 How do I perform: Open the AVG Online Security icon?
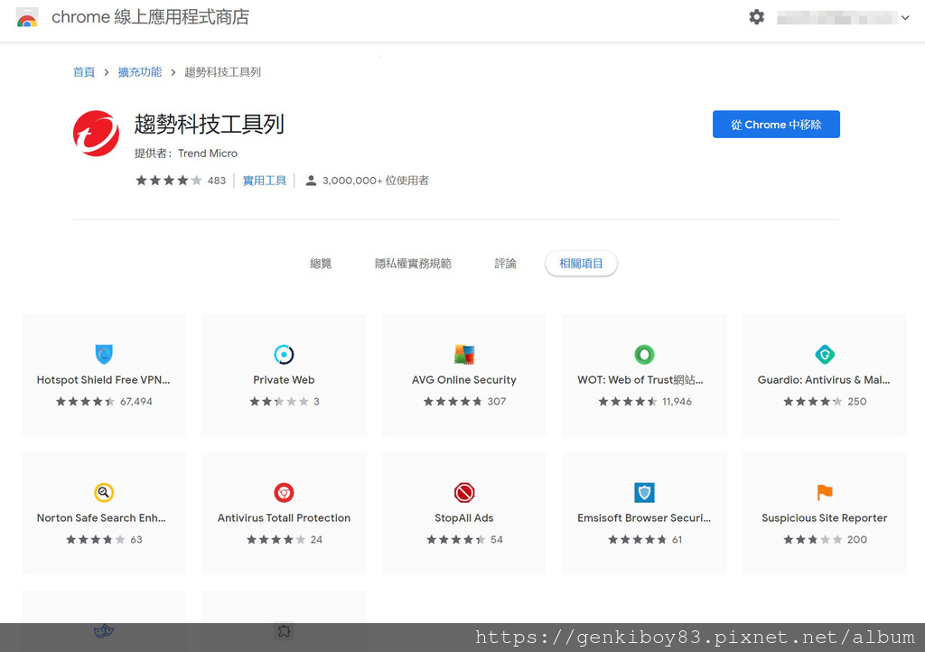[464, 354]
